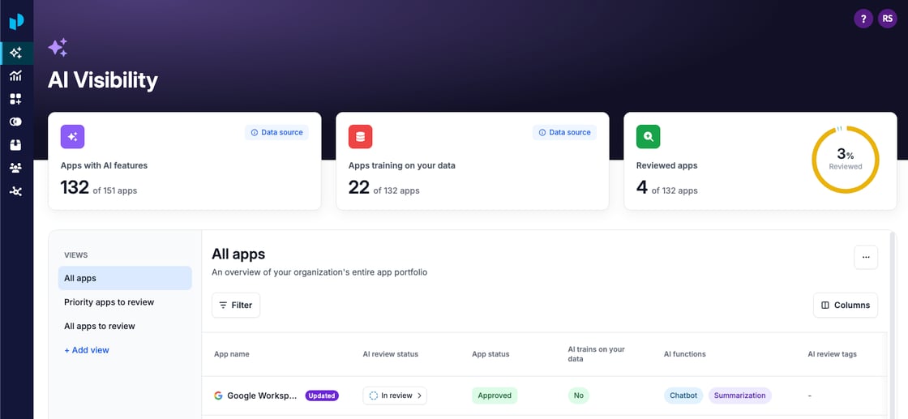This screenshot has height=419, width=908.
Task: Open the three-dot more options menu
Action: point(865,257)
